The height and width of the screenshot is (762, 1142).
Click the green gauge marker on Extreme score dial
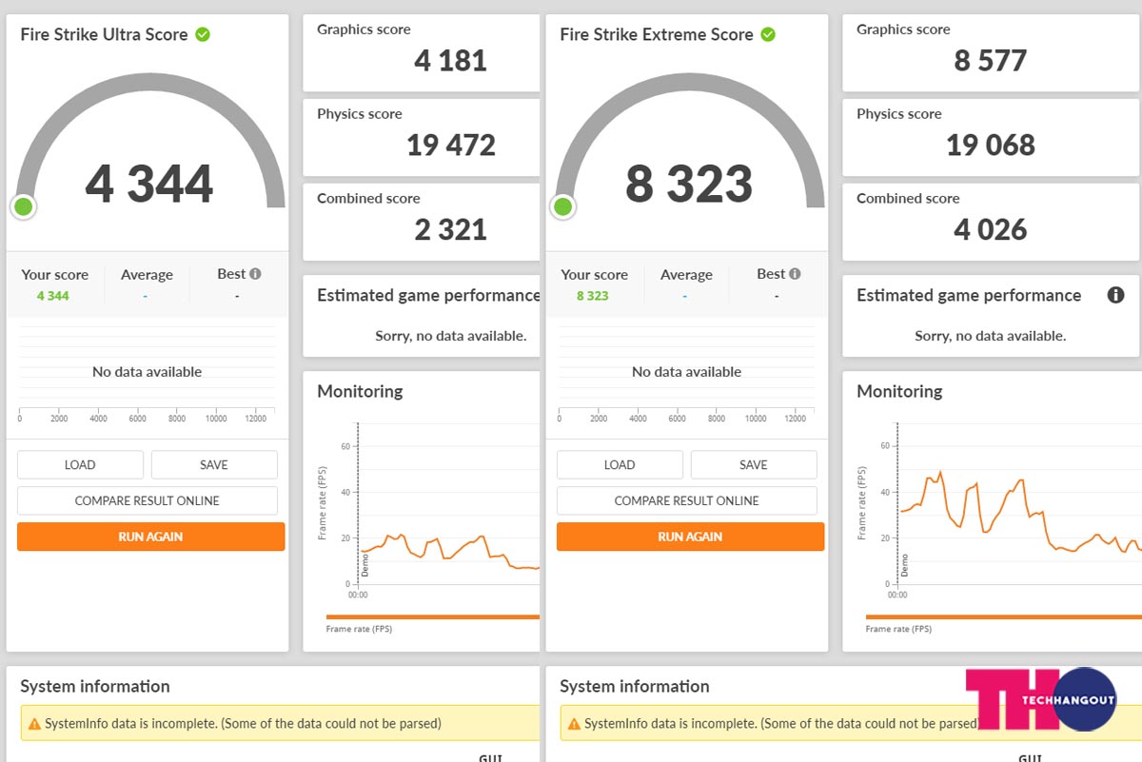(563, 206)
